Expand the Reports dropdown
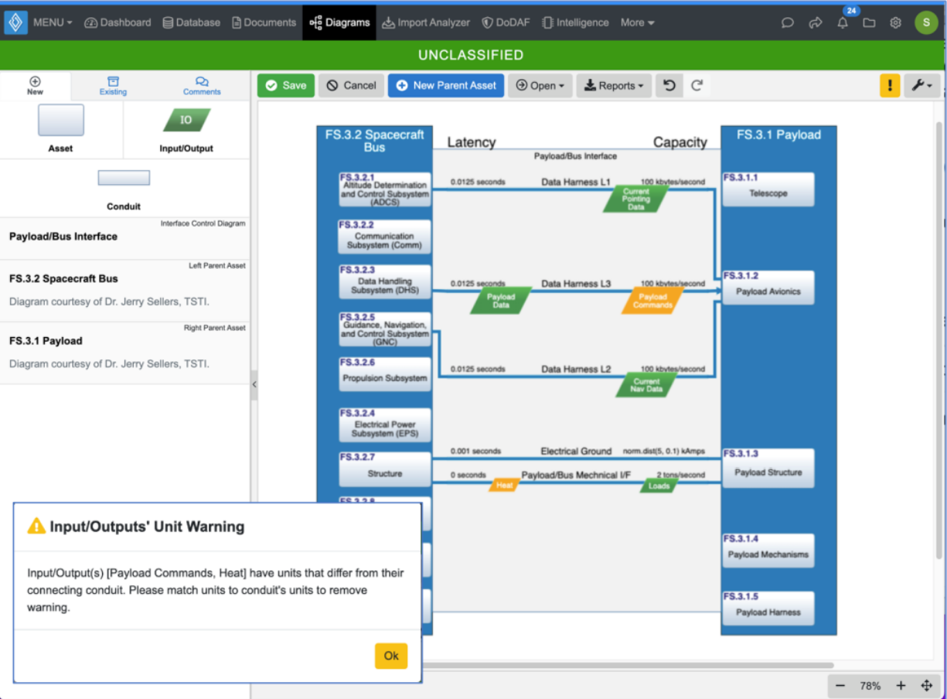This screenshot has height=699, width=947. point(613,85)
